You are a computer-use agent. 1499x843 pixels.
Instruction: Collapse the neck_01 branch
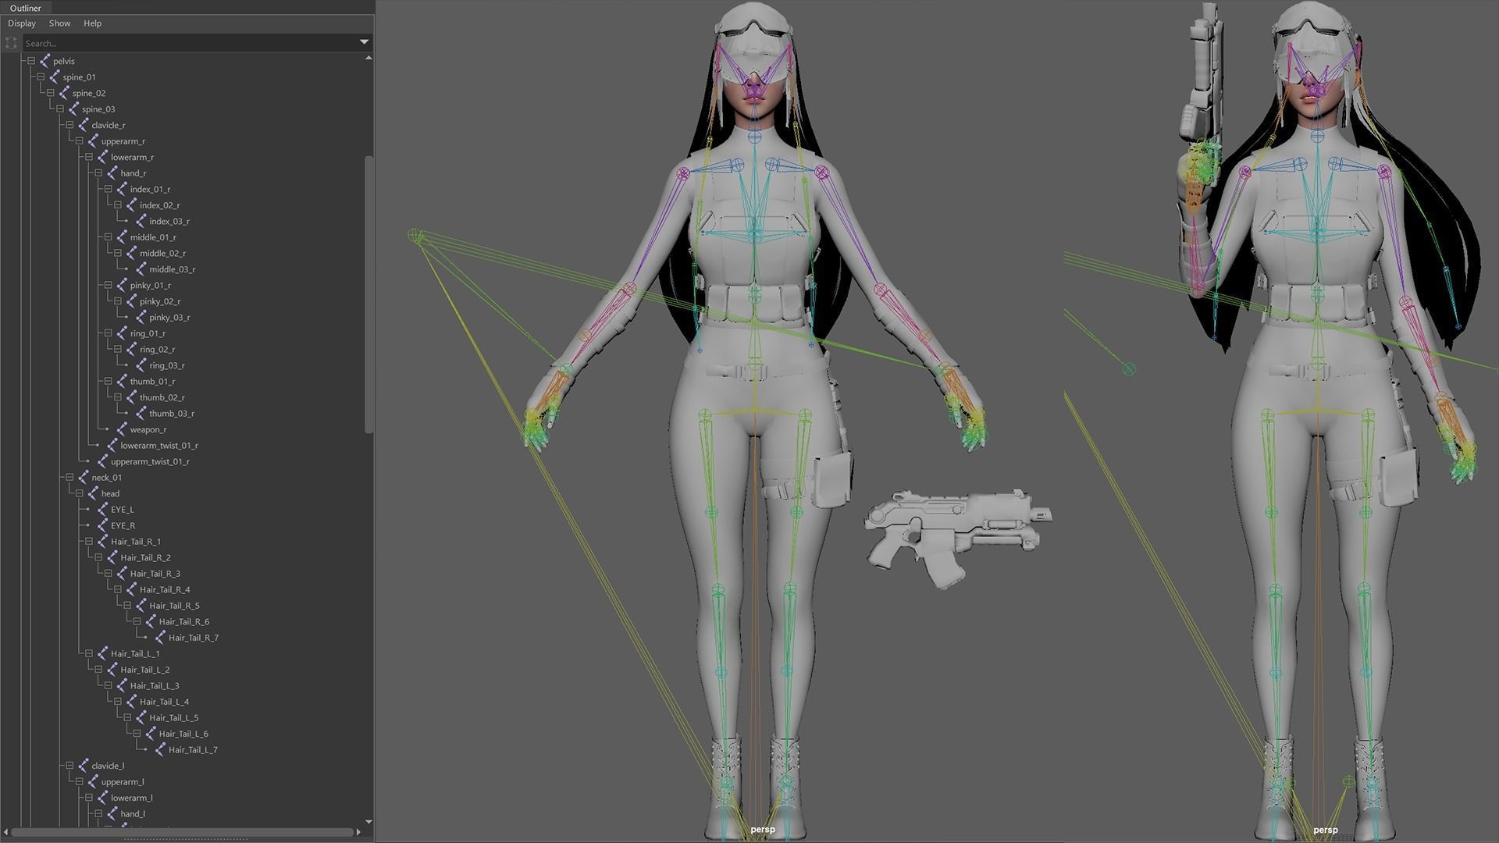coord(69,477)
